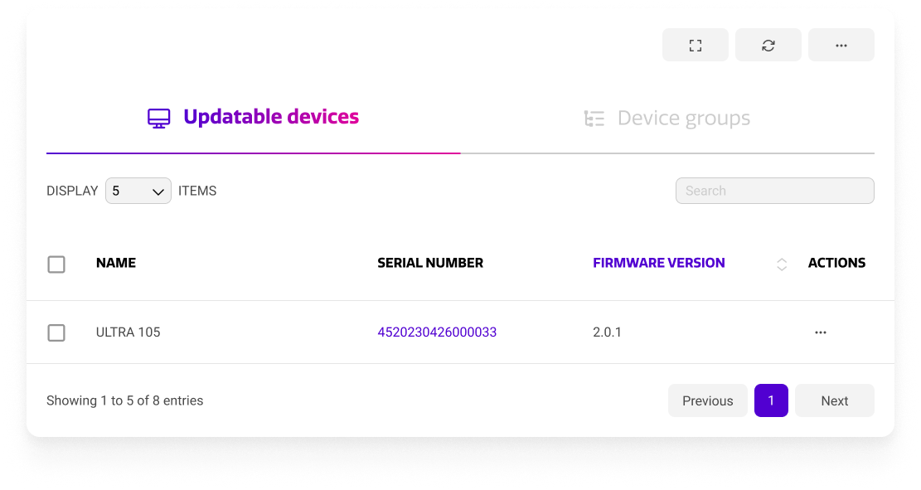Click the expand to fullscreen icon

pyautogui.click(x=695, y=45)
